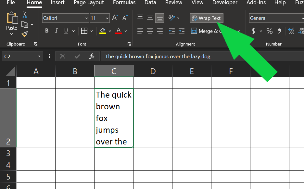The height and width of the screenshot is (189, 304).
Task: Click formula bar three-dot handle
Action: pyautogui.click(x=49, y=56)
